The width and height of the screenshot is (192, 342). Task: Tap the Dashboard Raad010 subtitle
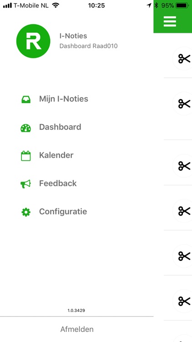[x=88, y=46]
